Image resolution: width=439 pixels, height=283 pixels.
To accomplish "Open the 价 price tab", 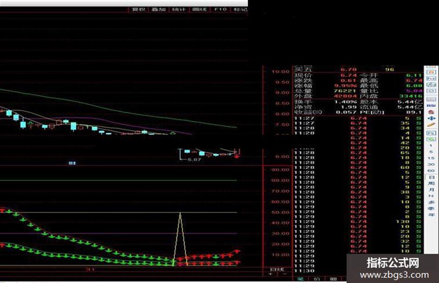I will pos(317,279).
